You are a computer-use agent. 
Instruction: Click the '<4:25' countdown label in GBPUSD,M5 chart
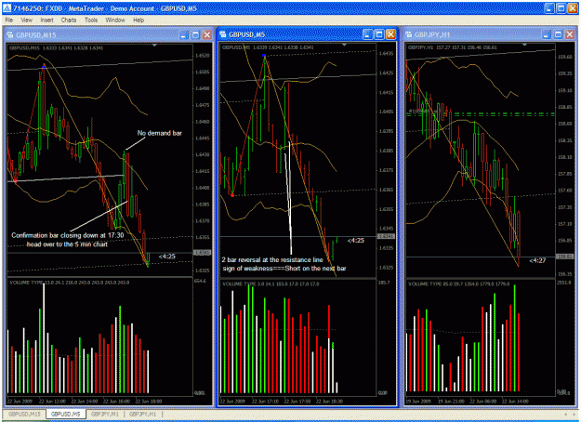point(356,241)
